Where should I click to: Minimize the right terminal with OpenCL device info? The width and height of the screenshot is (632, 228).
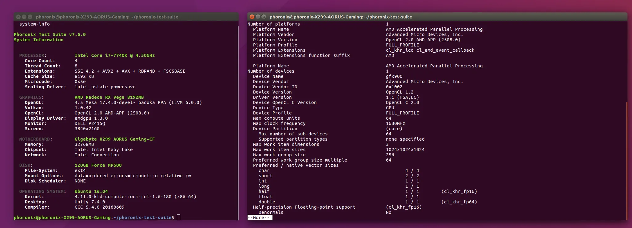click(258, 17)
